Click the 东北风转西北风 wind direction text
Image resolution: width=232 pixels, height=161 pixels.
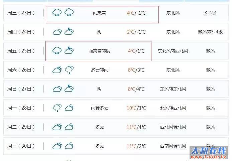(x=173, y=51)
